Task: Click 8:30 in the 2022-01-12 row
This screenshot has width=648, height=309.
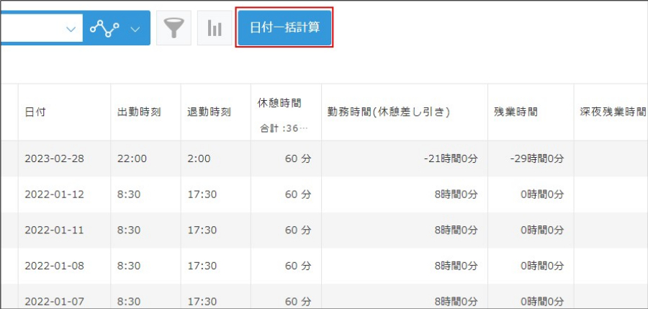Action: 129,194
